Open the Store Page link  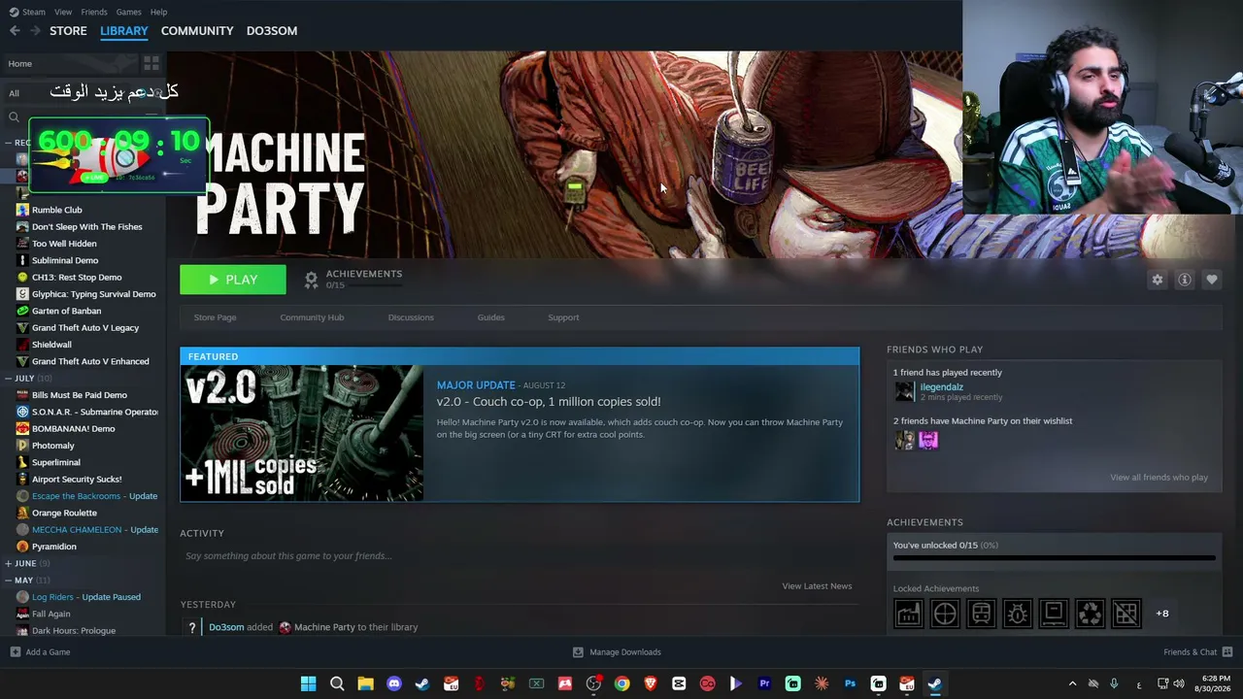[215, 317]
